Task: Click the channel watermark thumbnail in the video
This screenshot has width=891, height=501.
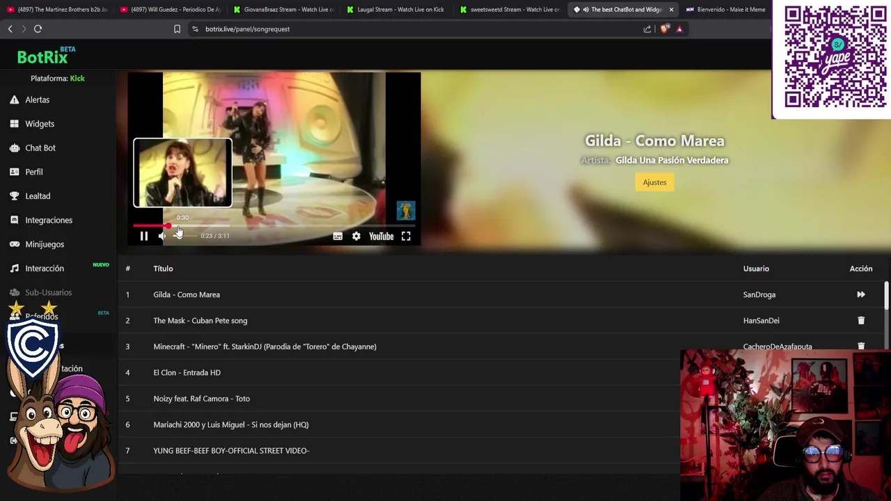Action: [406, 210]
